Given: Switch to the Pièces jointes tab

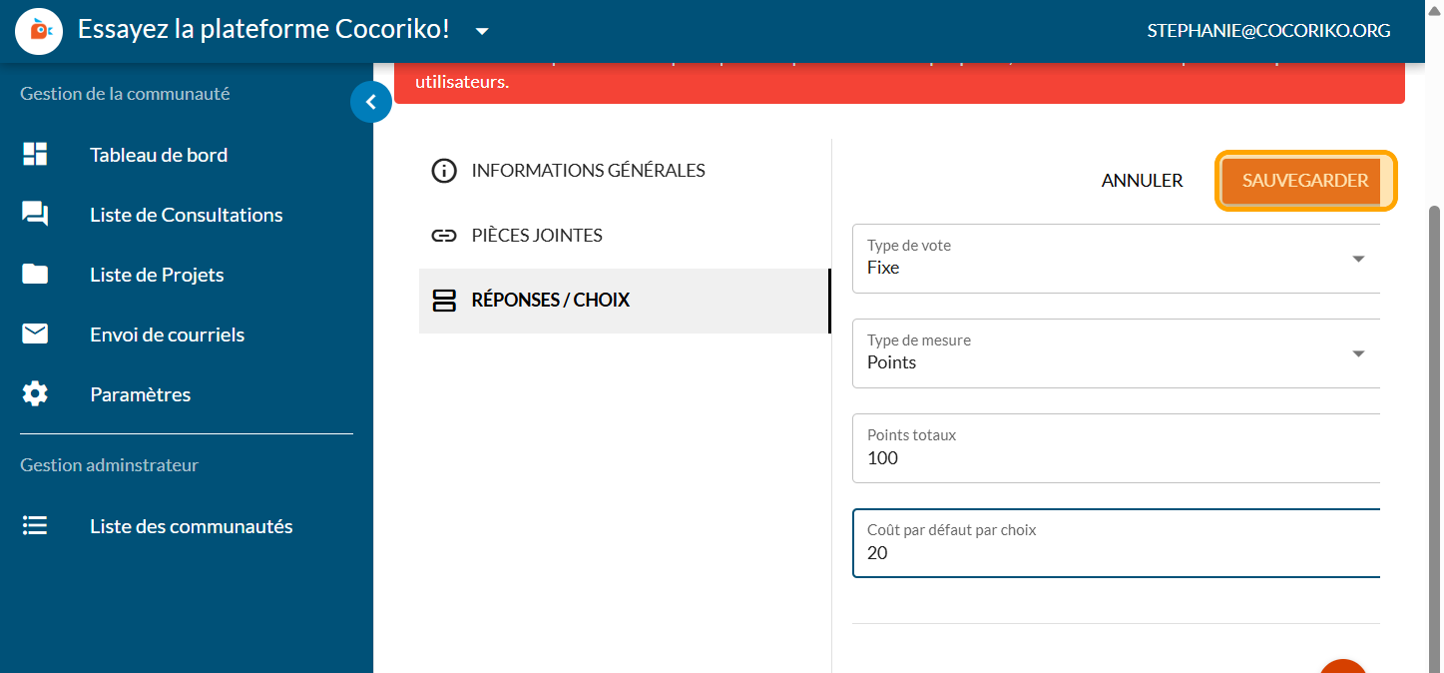Looking at the screenshot, I should coord(537,236).
